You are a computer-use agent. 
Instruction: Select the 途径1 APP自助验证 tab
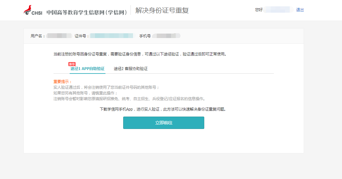[87, 69]
